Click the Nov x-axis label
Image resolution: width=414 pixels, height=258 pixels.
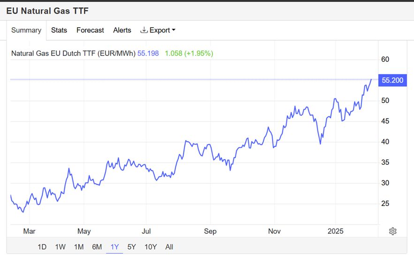coord(274,231)
